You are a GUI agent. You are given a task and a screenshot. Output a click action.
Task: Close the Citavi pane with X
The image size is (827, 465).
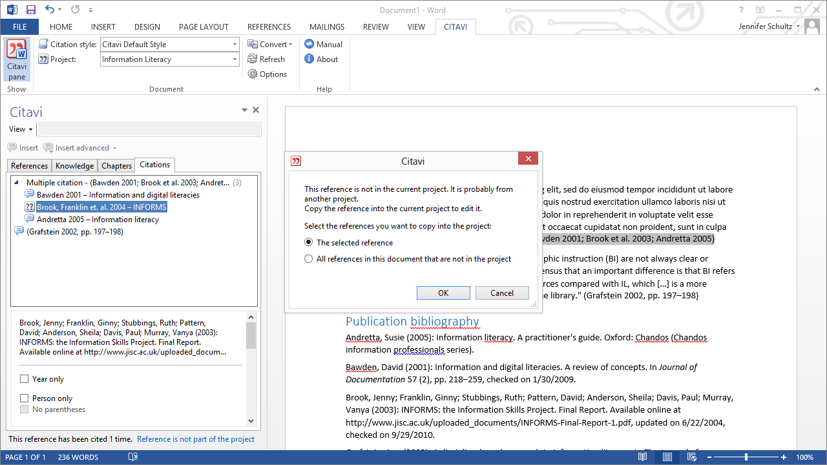[256, 110]
